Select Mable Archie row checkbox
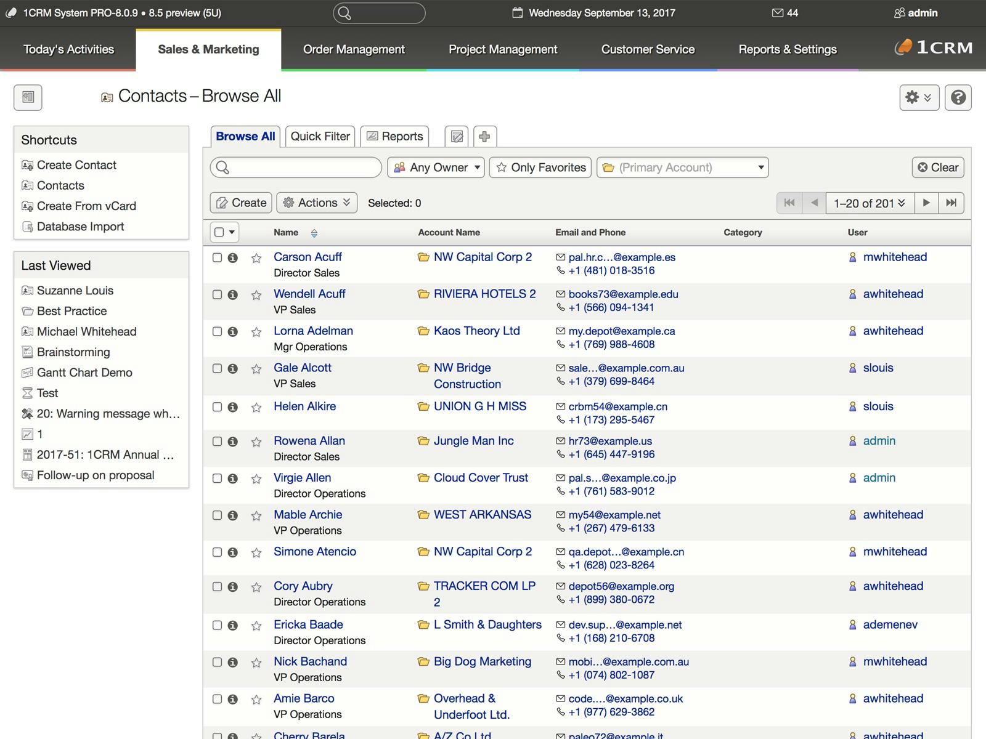986x739 pixels. [217, 515]
